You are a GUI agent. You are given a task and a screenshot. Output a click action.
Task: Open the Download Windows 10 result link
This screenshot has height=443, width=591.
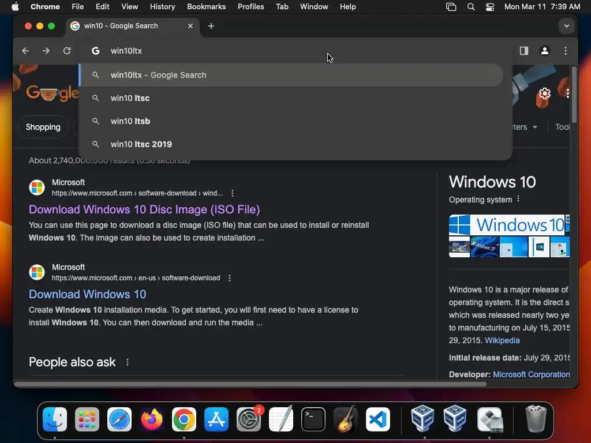[x=88, y=294]
